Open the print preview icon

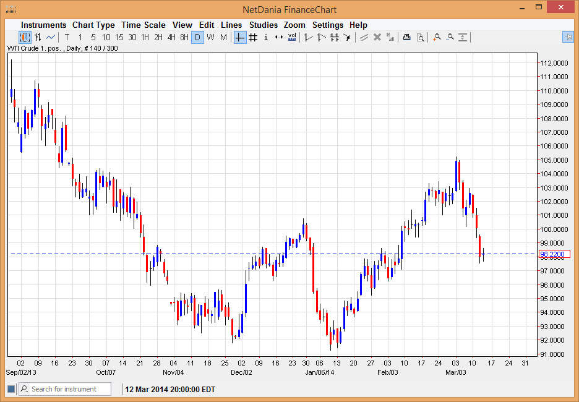point(420,37)
